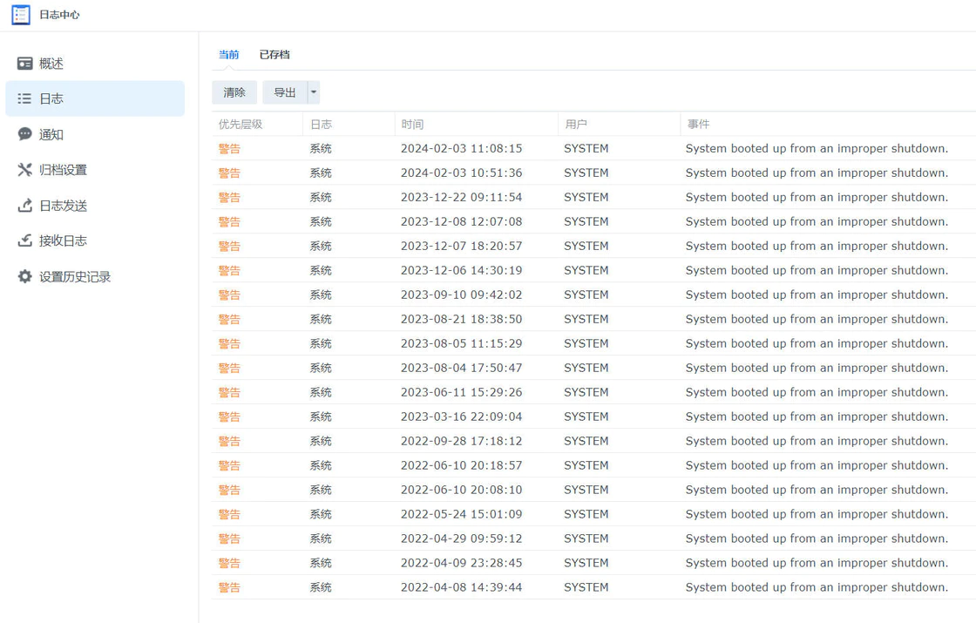
Task: Select the 日志 list icon in sidebar
Action: [x=25, y=99]
